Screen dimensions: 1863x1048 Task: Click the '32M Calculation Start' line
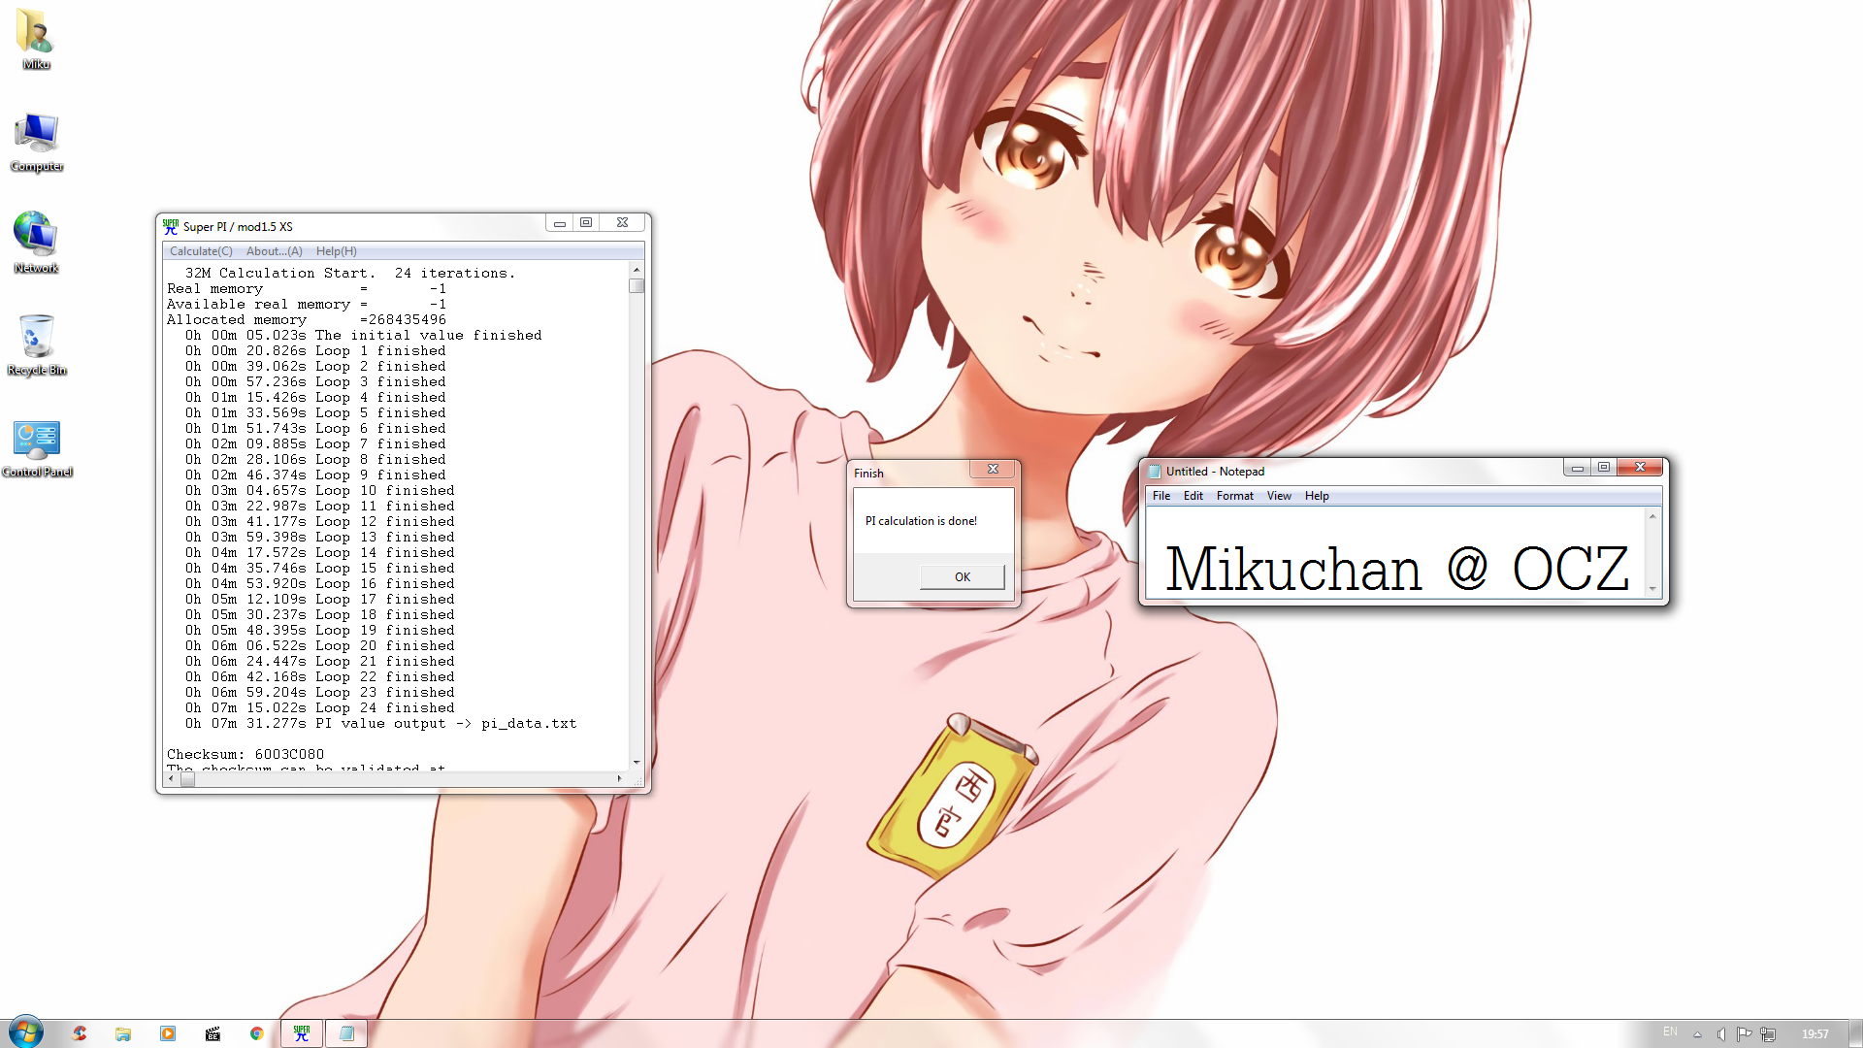tap(349, 273)
